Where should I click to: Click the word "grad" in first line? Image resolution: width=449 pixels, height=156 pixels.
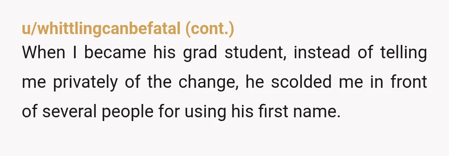tap(200, 54)
